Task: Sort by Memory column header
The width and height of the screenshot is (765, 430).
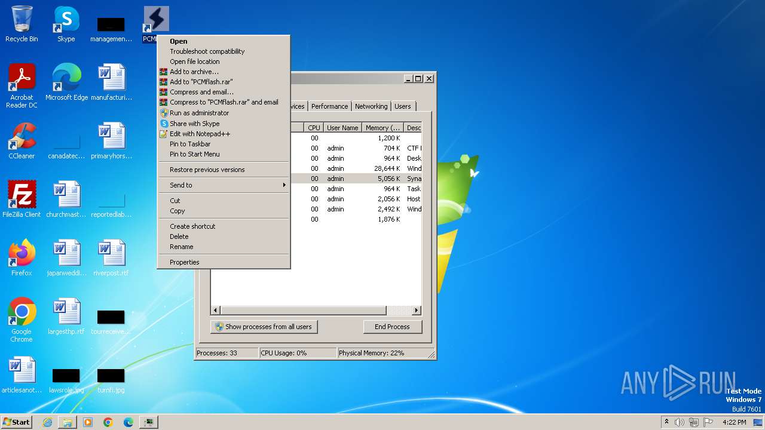Action: point(383,128)
